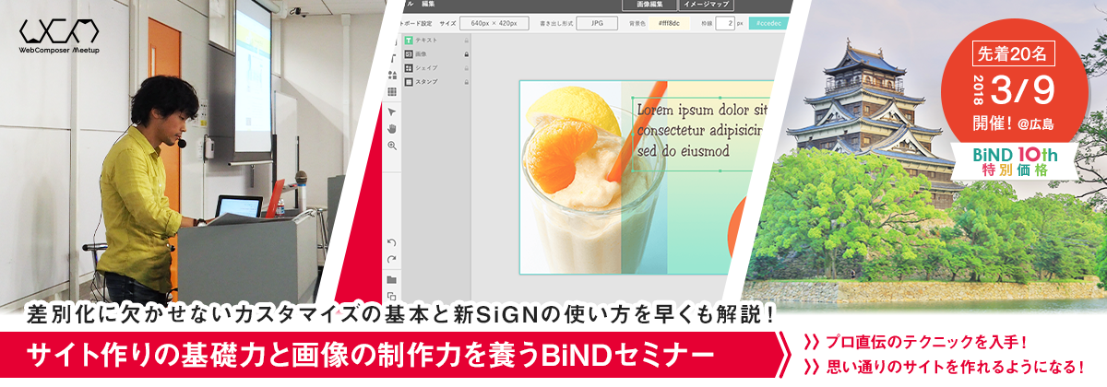Select the hand pan tool
The width and height of the screenshot is (1107, 387).
click(392, 129)
